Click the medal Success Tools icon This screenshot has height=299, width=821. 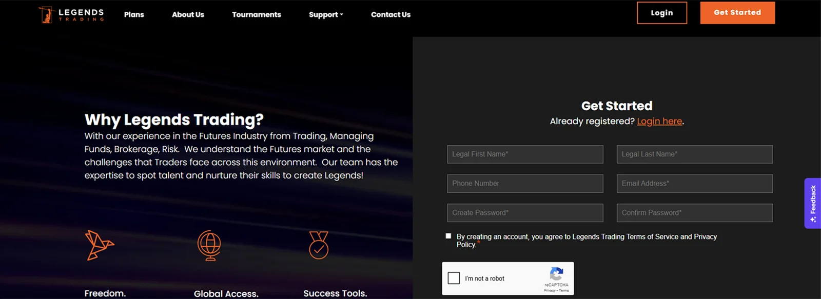pyautogui.click(x=319, y=245)
